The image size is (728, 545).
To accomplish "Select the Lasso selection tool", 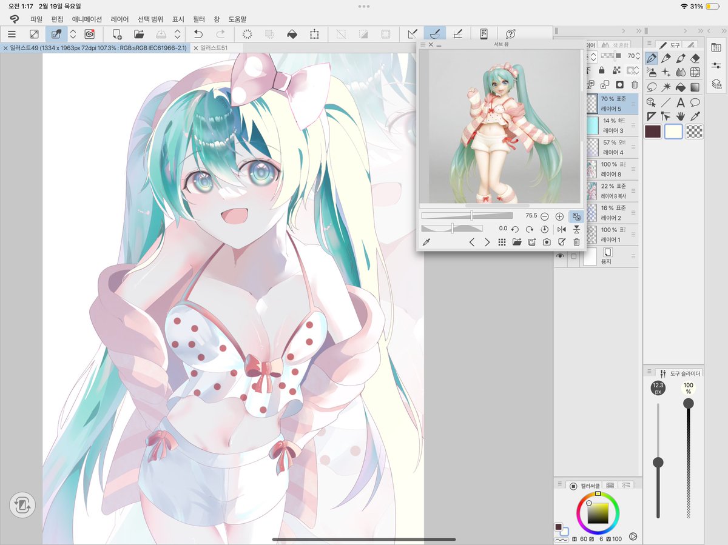I will [x=652, y=87].
